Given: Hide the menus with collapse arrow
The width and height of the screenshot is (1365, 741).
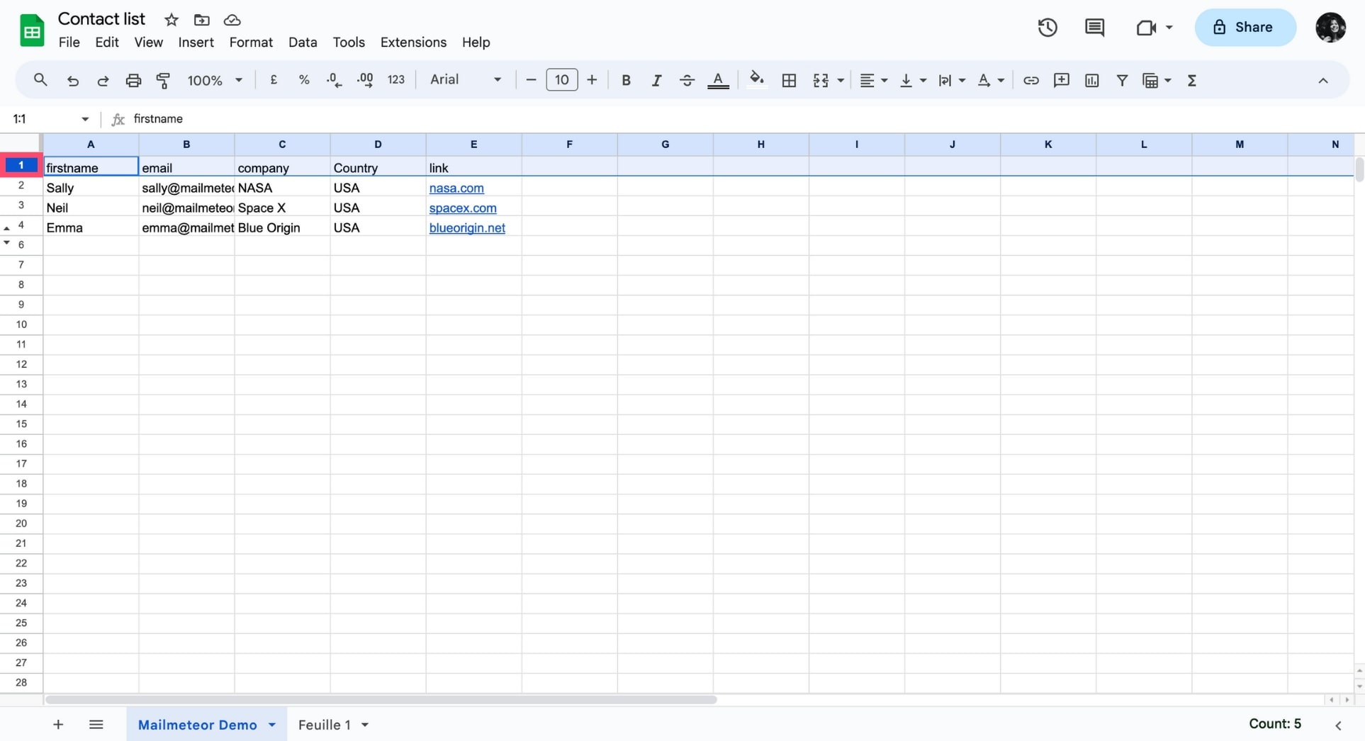Looking at the screenshot, I should [x=1323, y=81].
